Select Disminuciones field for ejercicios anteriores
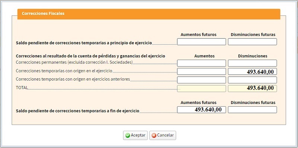This screenshot has width=298, height=148. (253, 80)
